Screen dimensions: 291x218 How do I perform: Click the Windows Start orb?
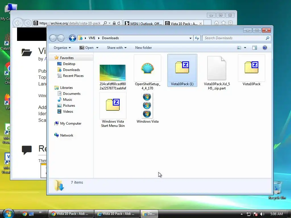click(8, 213)
